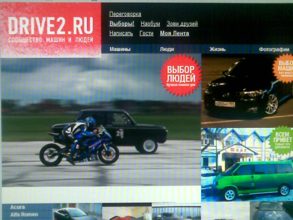Screen dimensions: 293x220
Task: Click the Написать link
Action: (121, 33)
